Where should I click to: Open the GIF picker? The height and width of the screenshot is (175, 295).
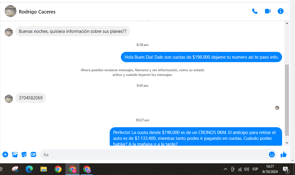(x=33, y=154)
